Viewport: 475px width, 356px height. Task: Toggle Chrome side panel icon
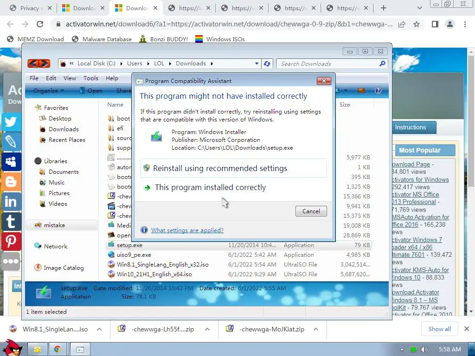pos(435,24)
